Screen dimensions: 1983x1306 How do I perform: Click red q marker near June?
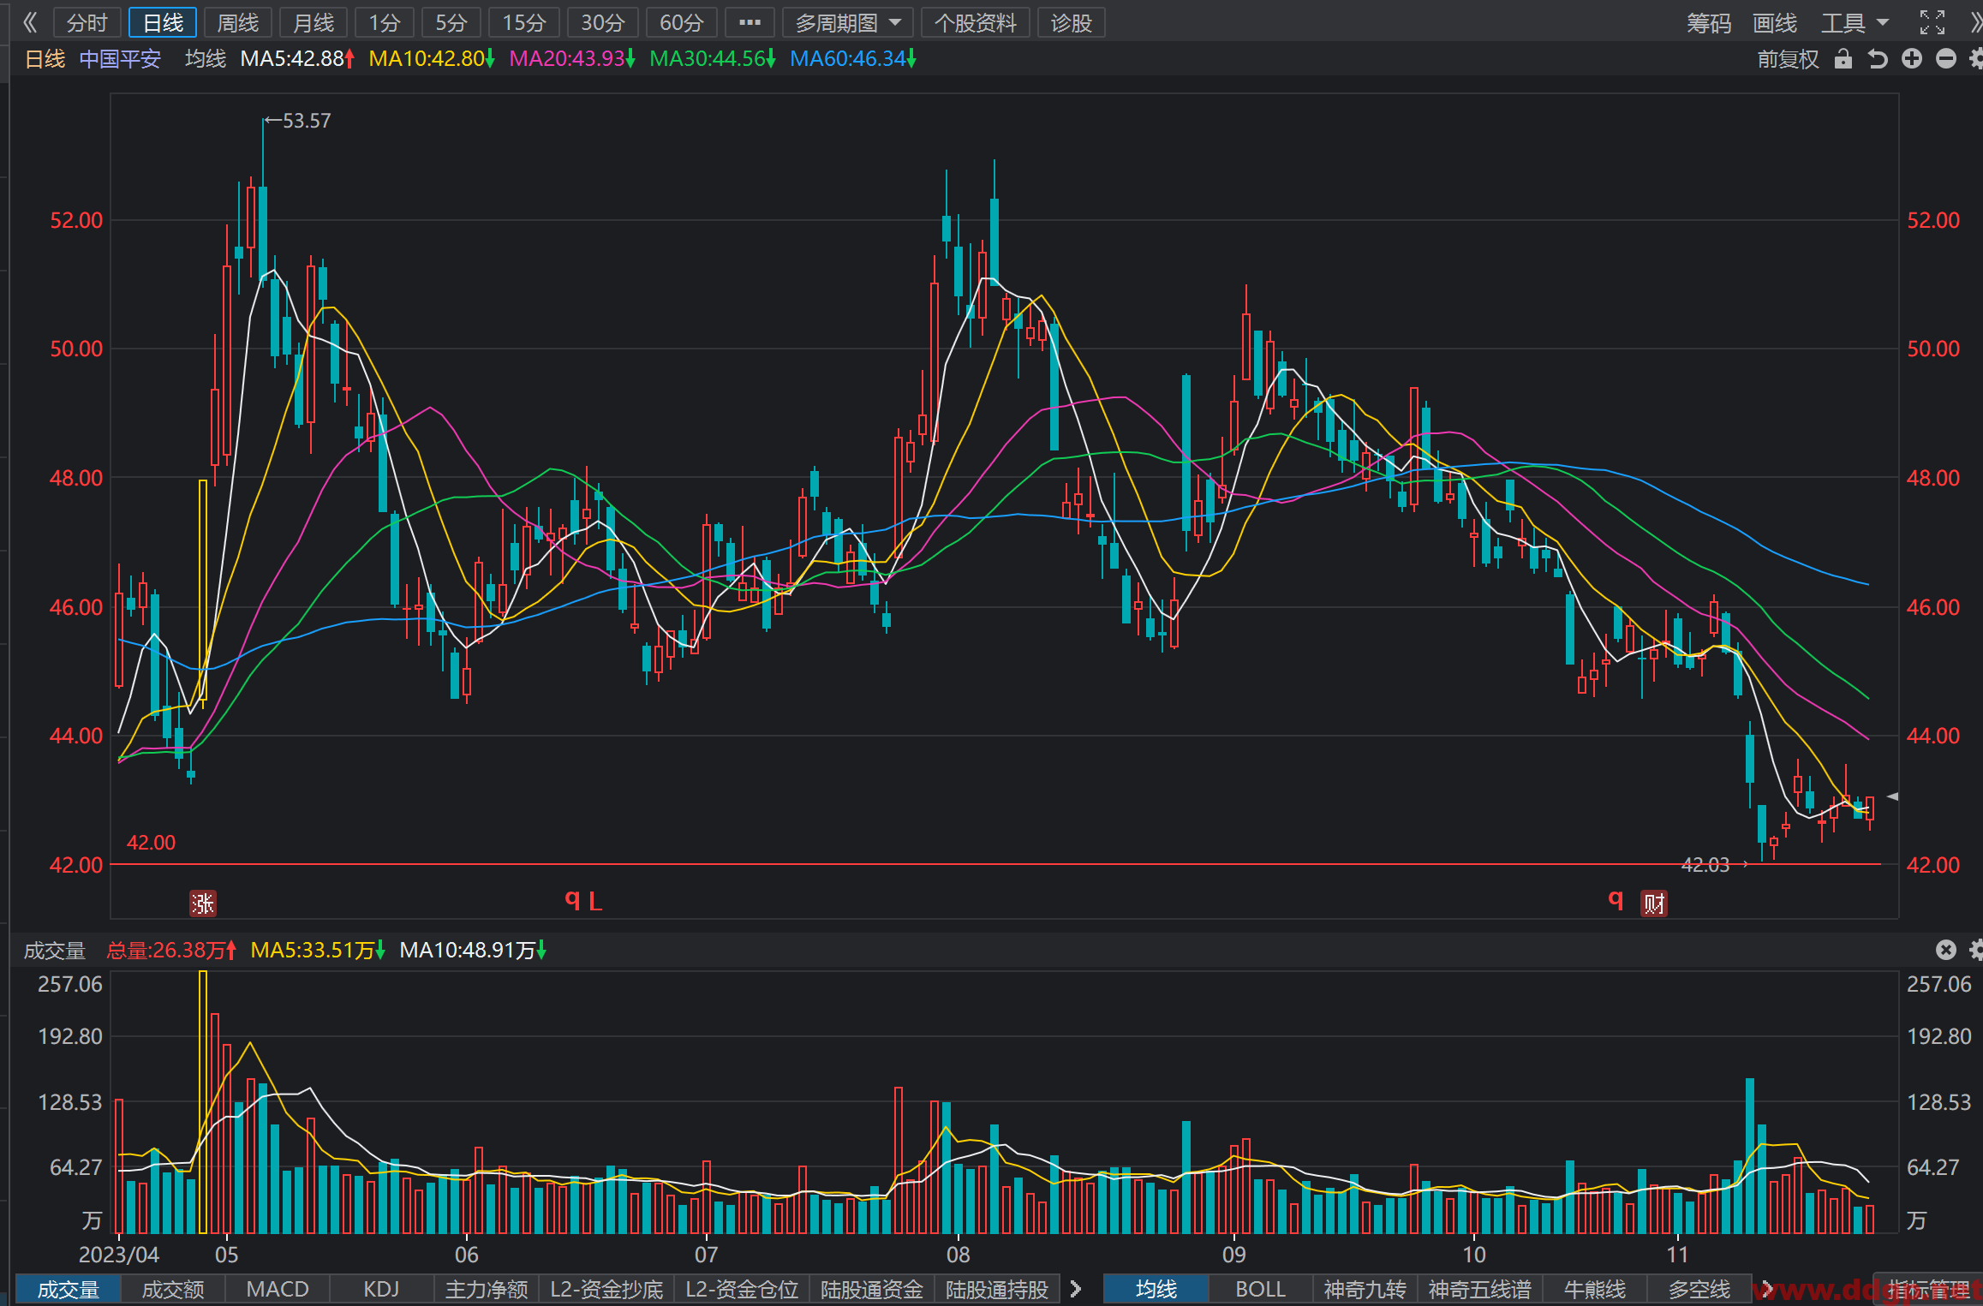pos(572,899)
